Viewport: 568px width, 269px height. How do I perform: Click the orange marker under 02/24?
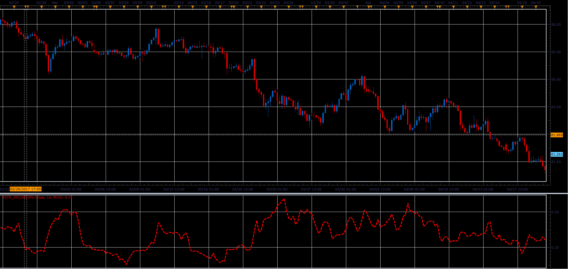[14, 7]
